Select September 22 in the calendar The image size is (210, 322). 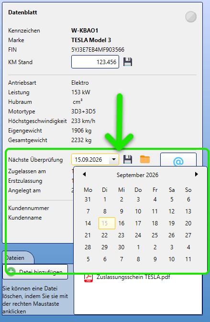pyautogui.click(x=104, y=235)
